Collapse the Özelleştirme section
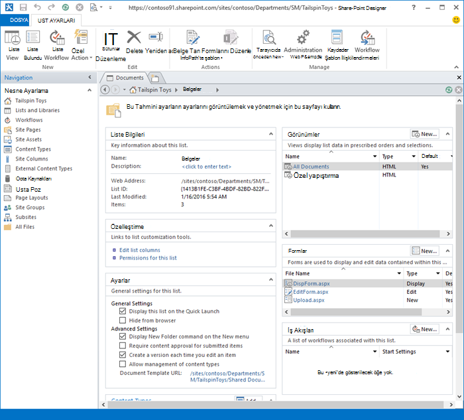464x420 pixels. [x=270, y=226]
